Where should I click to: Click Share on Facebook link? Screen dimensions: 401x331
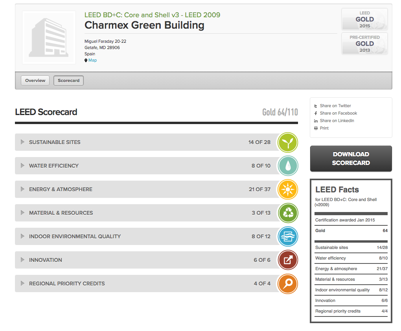(x=338, y=113)
